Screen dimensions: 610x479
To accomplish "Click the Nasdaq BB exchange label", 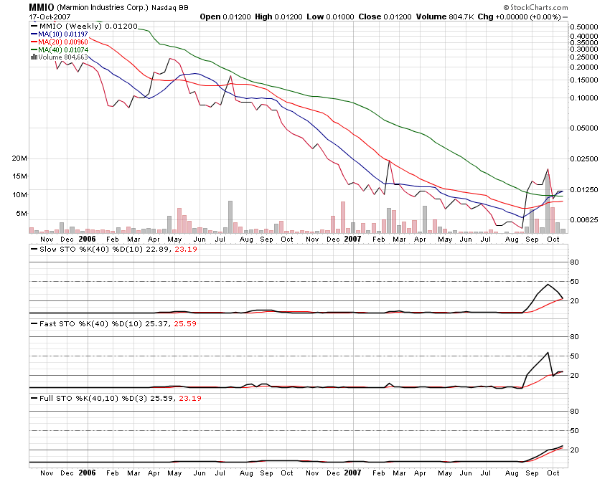I will click(170, 8).
